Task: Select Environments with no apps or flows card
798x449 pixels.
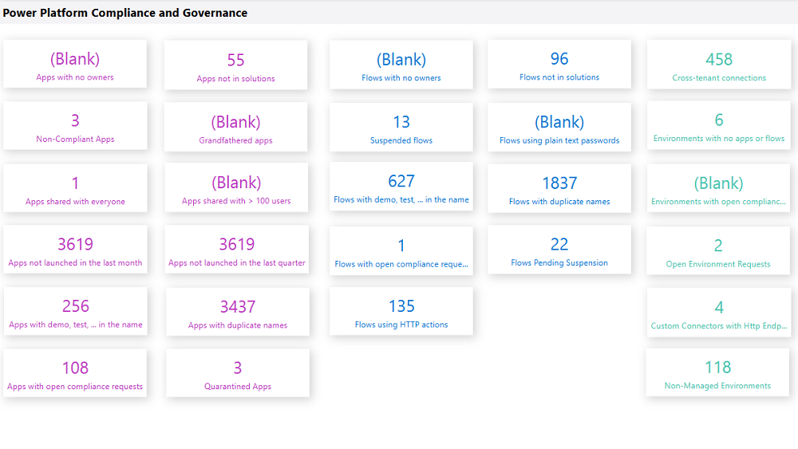Action: pyautogui.click(x=719, y=125)
